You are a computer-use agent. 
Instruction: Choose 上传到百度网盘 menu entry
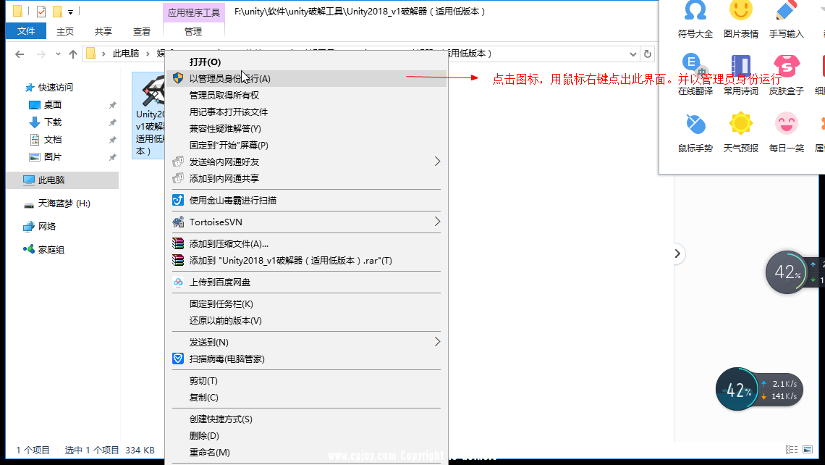point(306,282)
